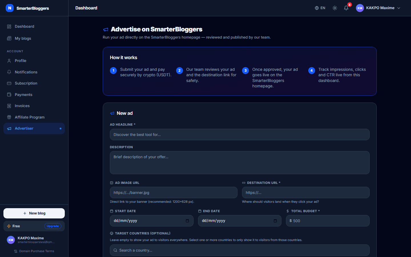
Task: Open Notifications in the sidebar
Action: point(34,72)
